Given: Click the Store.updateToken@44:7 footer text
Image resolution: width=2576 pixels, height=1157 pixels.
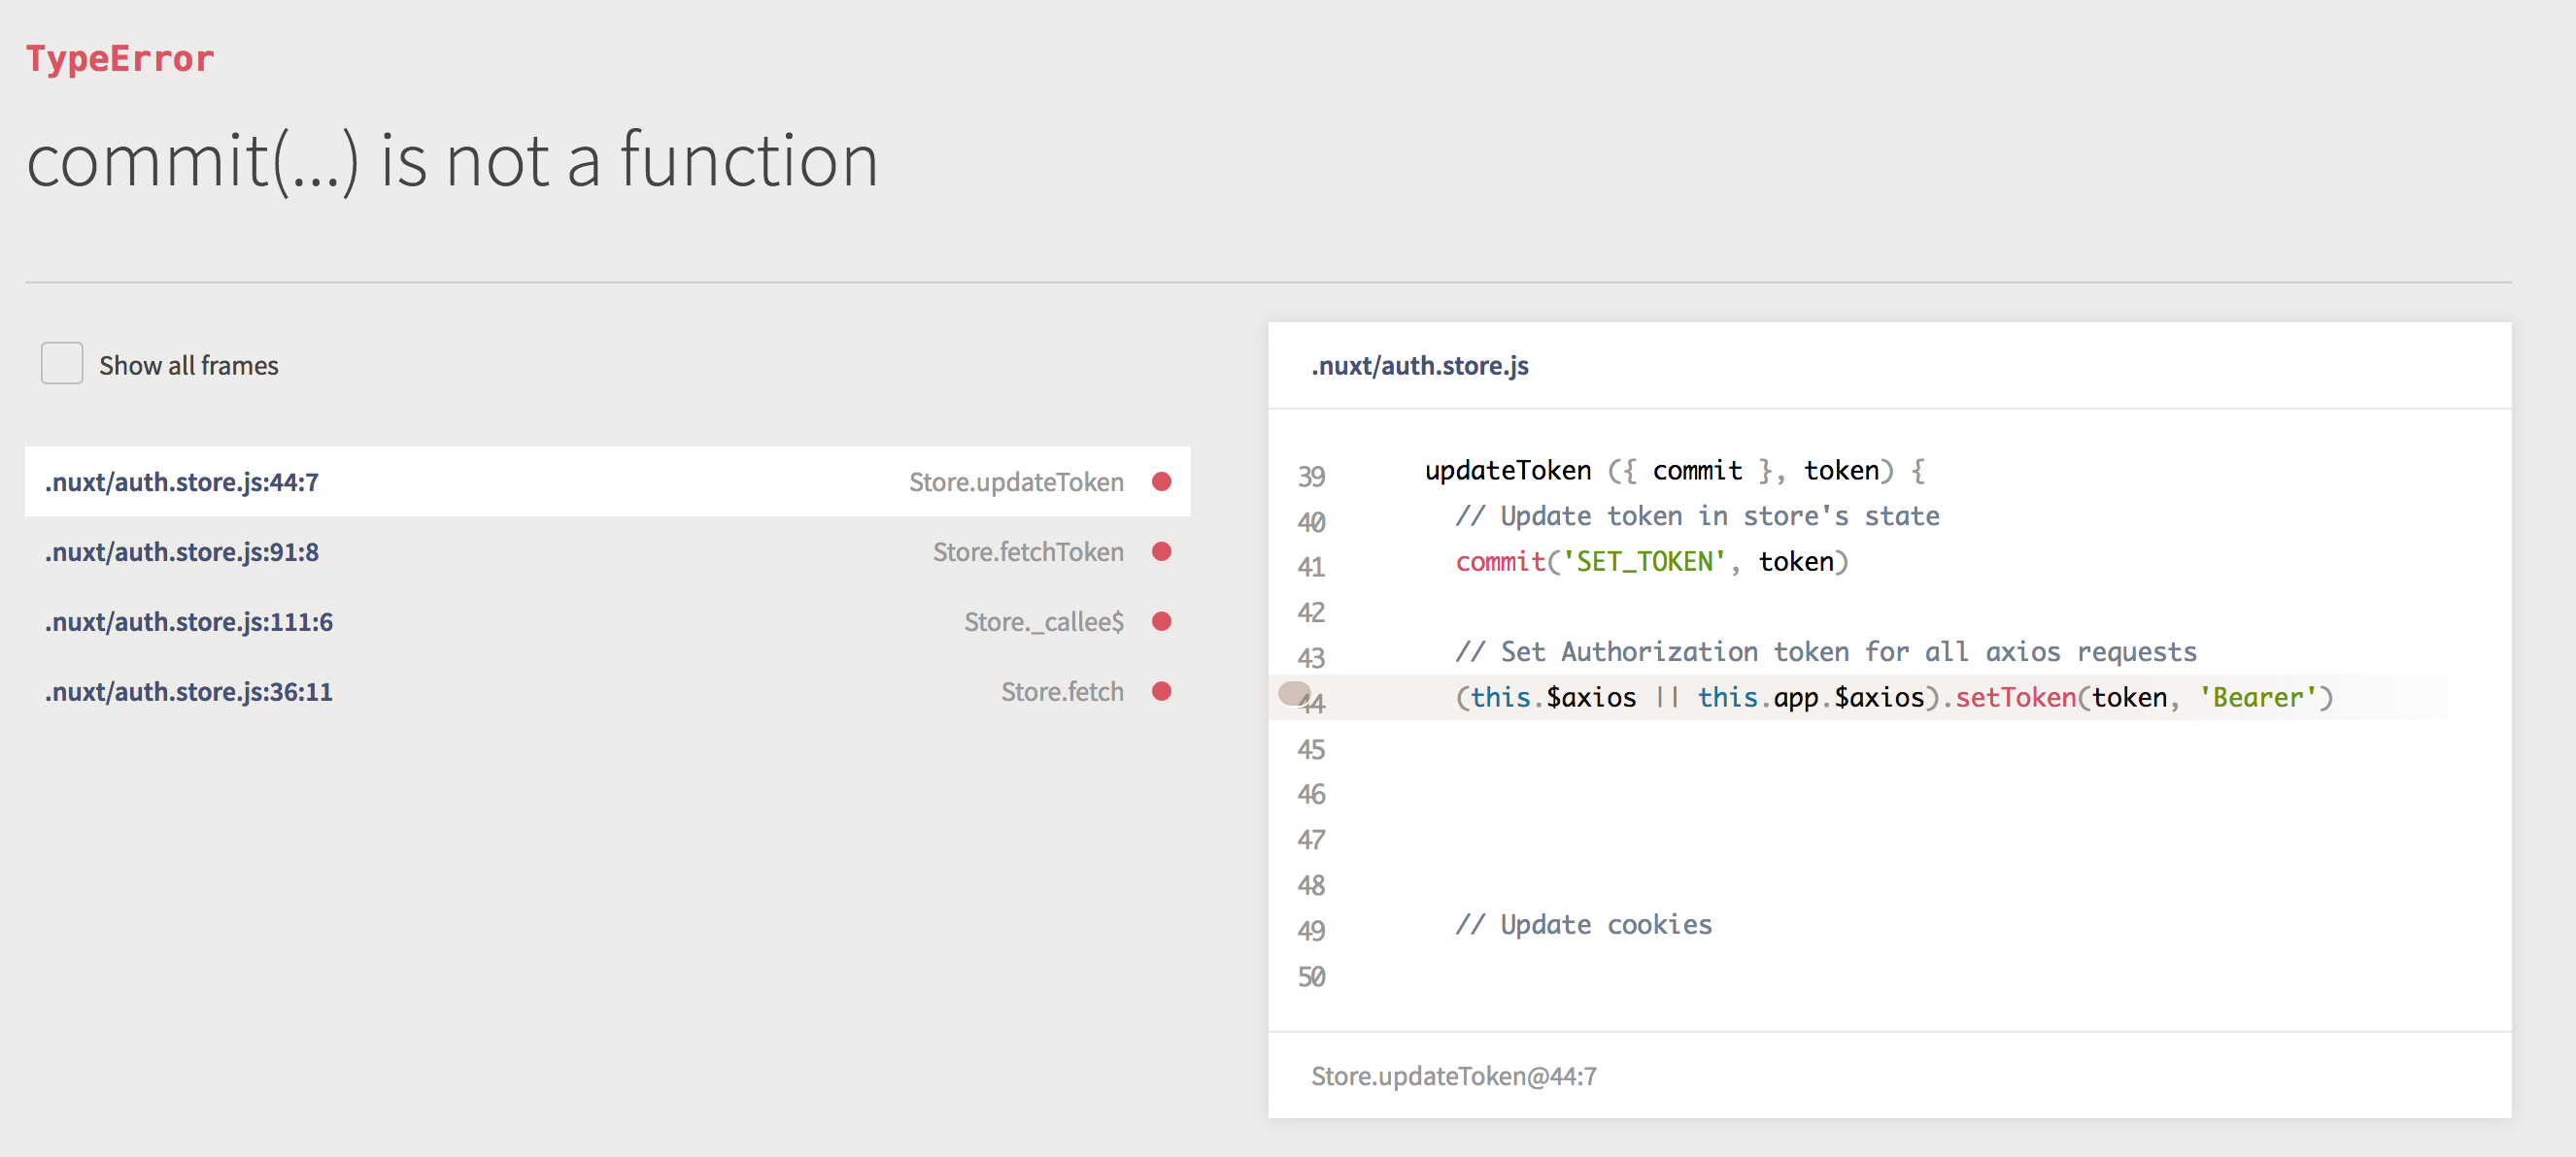Looking at the screenshot, I should click(1453, 1076).
